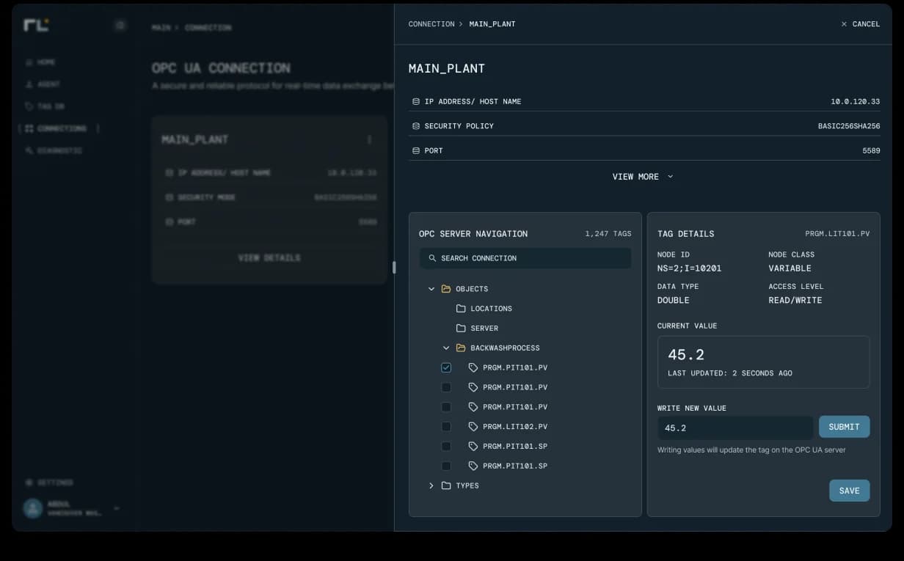Click the MAIN_PLANT panel heading
The height and width of the screenshot is (561, 904).
tap(447, 68)
